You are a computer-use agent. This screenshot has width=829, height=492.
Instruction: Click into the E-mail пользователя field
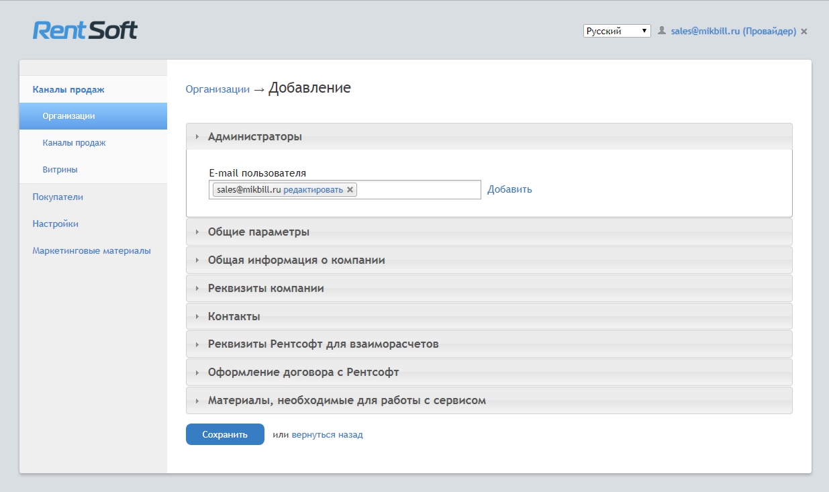tap(418, 190)
